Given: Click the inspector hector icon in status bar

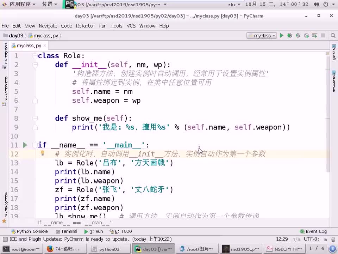Looking at the screenshot, I should pyautogui.click(x=333, y=239).
